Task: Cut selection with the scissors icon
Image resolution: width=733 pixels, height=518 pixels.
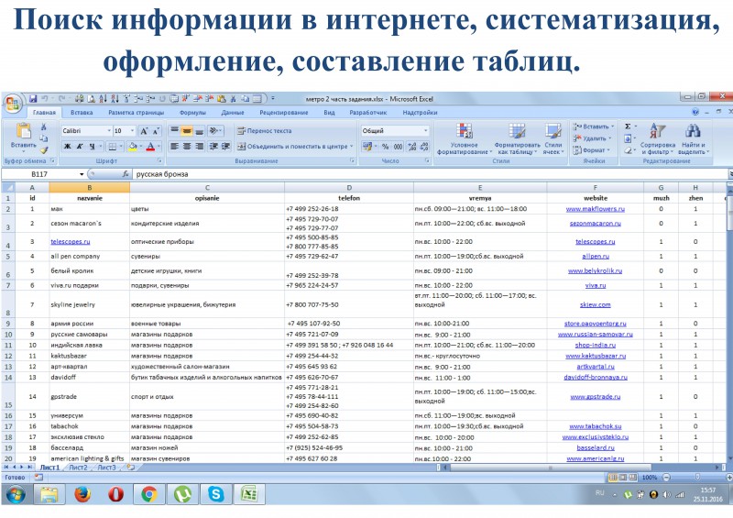Action: 43,127
